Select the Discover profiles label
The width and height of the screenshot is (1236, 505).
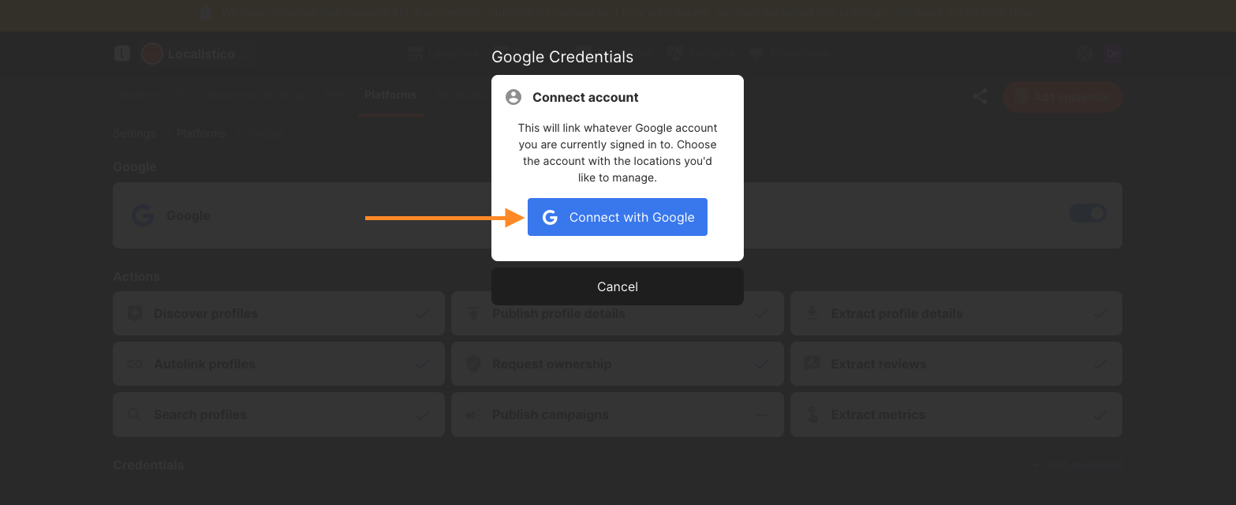point(206,313)
